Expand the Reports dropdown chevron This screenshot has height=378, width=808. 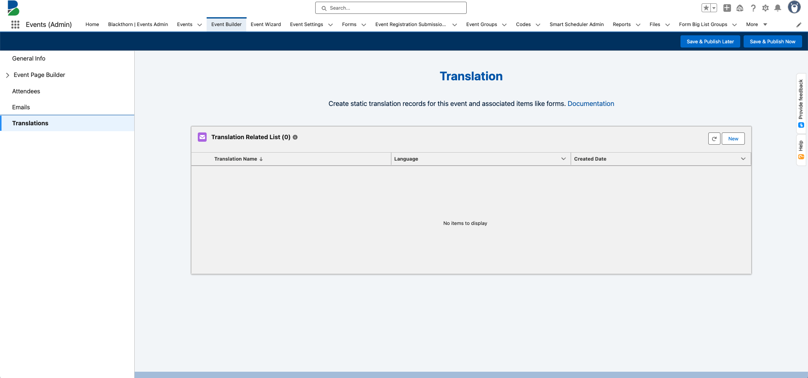click(x=638, y=25)
